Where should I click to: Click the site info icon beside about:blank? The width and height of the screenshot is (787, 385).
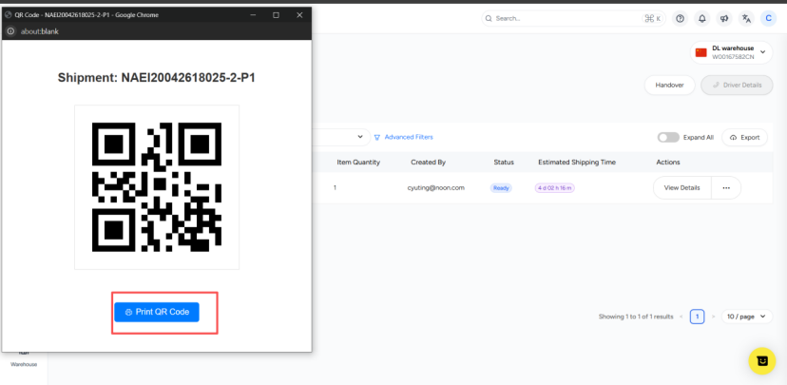coord(10,31)
